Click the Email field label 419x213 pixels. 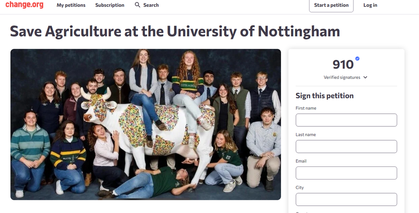301,161
